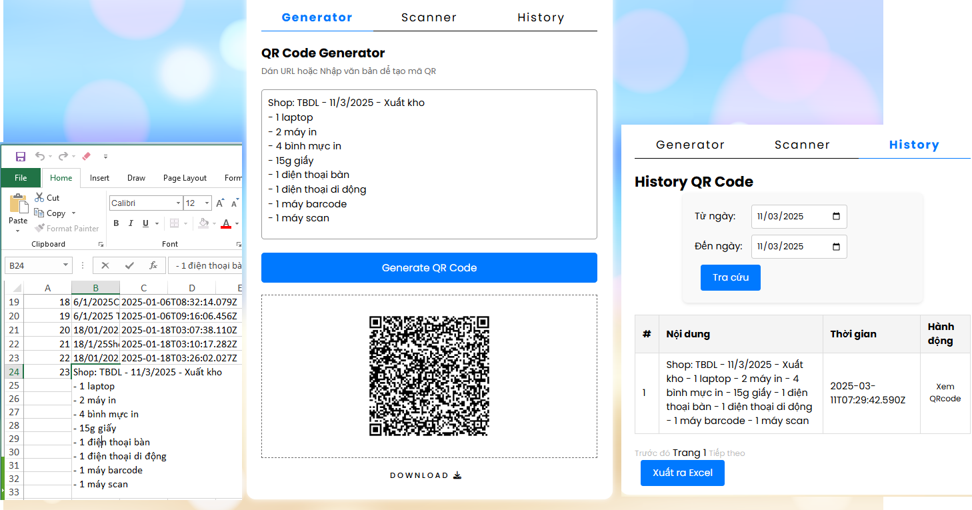Click the Cut scissors icon
Screen dimensions: 972x510
(x=39, y=197)
